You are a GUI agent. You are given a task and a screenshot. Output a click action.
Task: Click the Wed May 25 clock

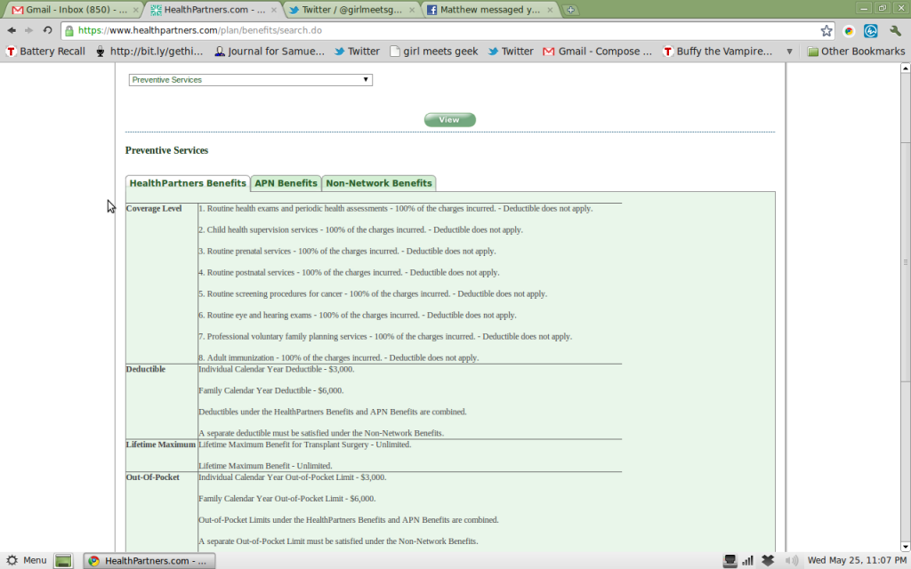pyautogui.click(x=857, y=560)
